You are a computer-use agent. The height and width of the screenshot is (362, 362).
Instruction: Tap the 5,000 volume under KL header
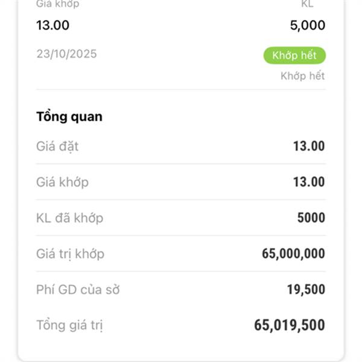308,25
